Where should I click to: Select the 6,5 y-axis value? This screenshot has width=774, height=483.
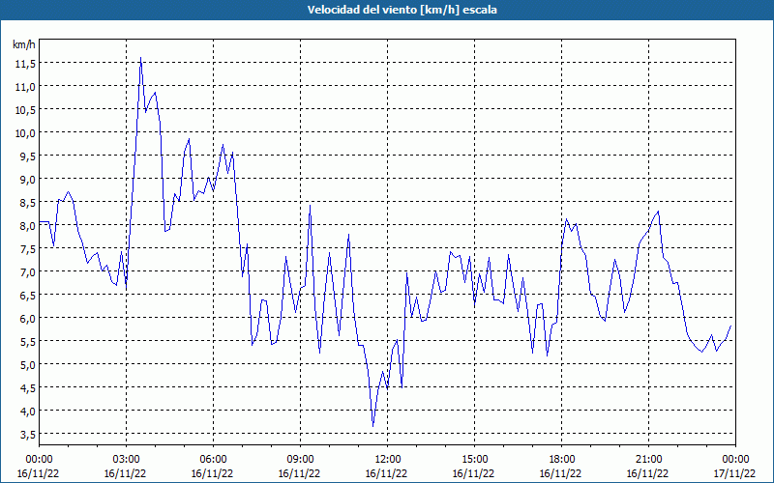(x=27, y=295)
